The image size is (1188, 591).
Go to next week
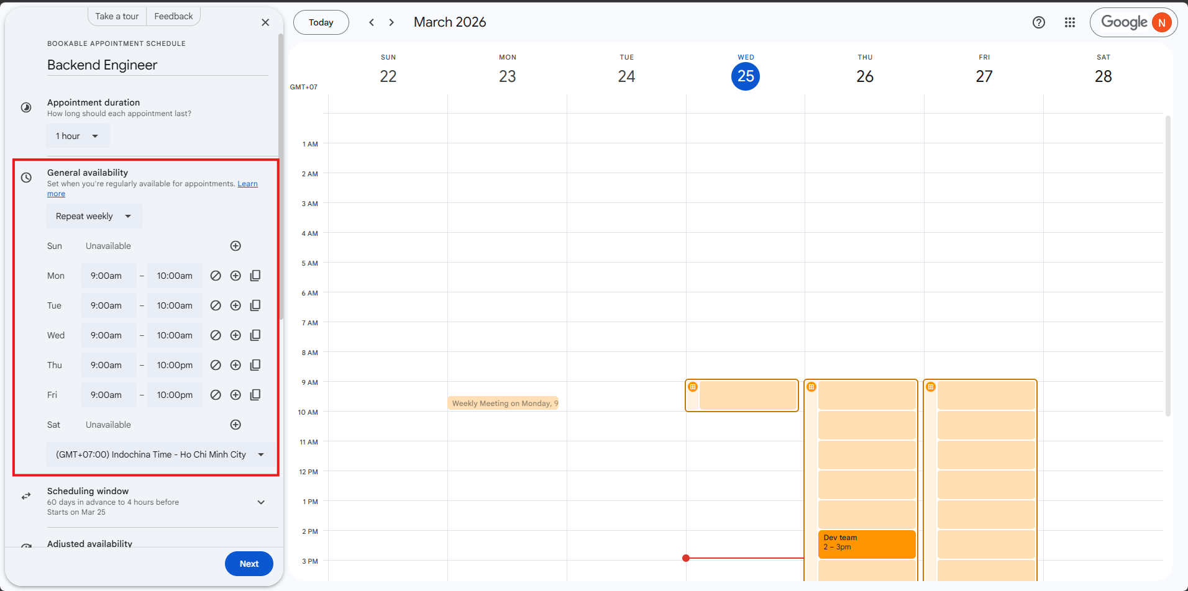pos(391,22)
